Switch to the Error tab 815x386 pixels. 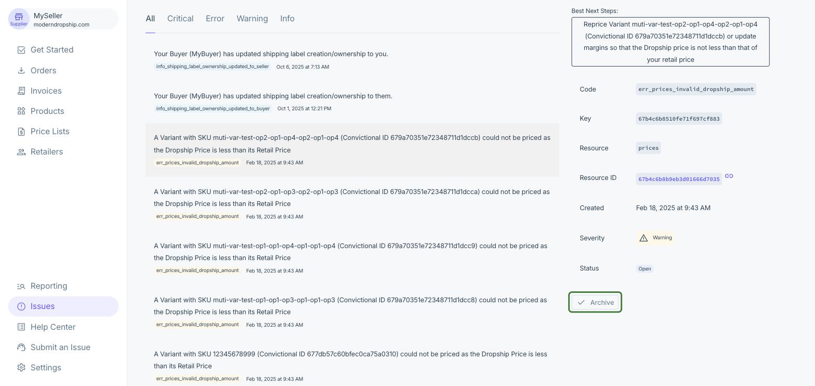[215, 19]
